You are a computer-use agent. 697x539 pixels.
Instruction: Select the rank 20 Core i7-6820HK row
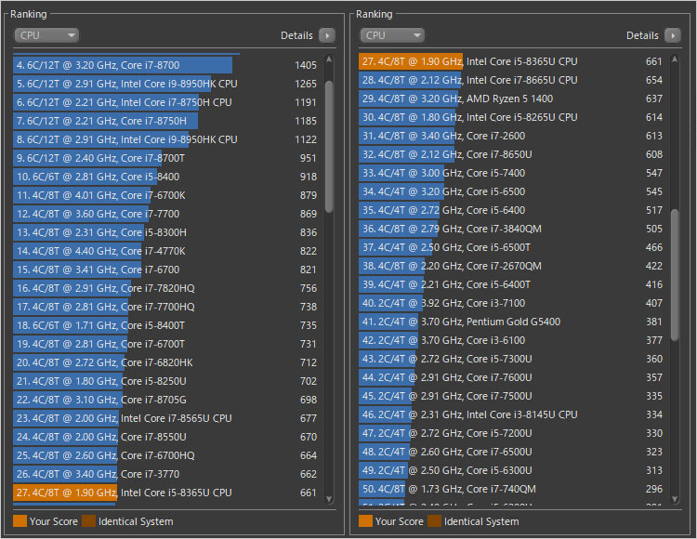pyautogui.click(x=165, y=362)
